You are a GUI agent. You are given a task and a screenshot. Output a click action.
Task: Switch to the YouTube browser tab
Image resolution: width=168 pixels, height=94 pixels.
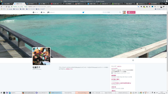click(154, 4)
